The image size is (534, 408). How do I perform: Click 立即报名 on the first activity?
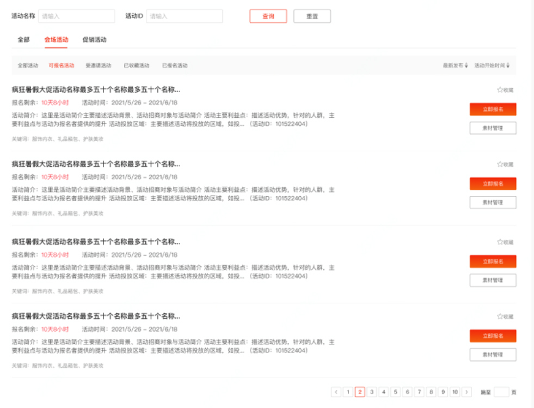click(x=493, y=109)
